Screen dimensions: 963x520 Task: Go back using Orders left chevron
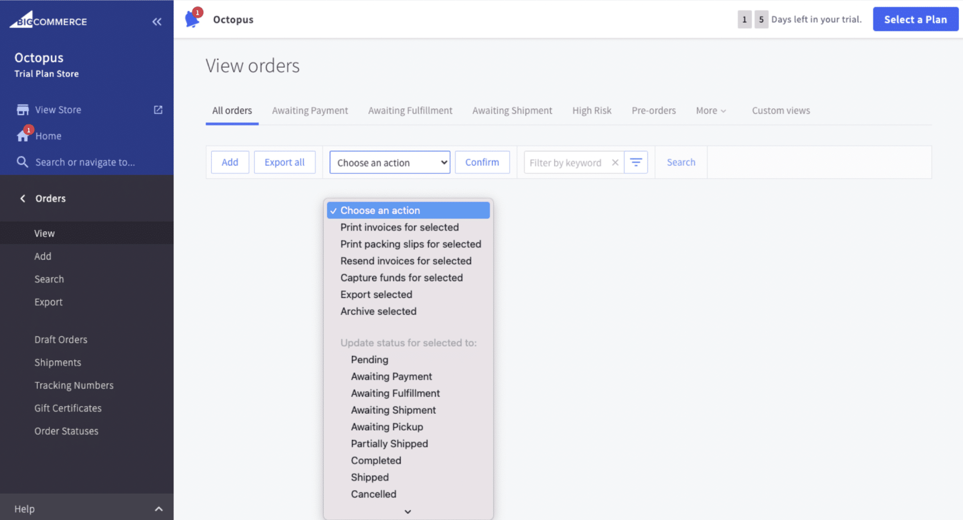click(x=23, y=198)
